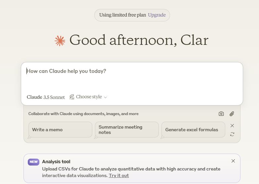
Task: Pick the Generate excel formulas suggestion
Action: pyautogui.click(x=193, y=130)
